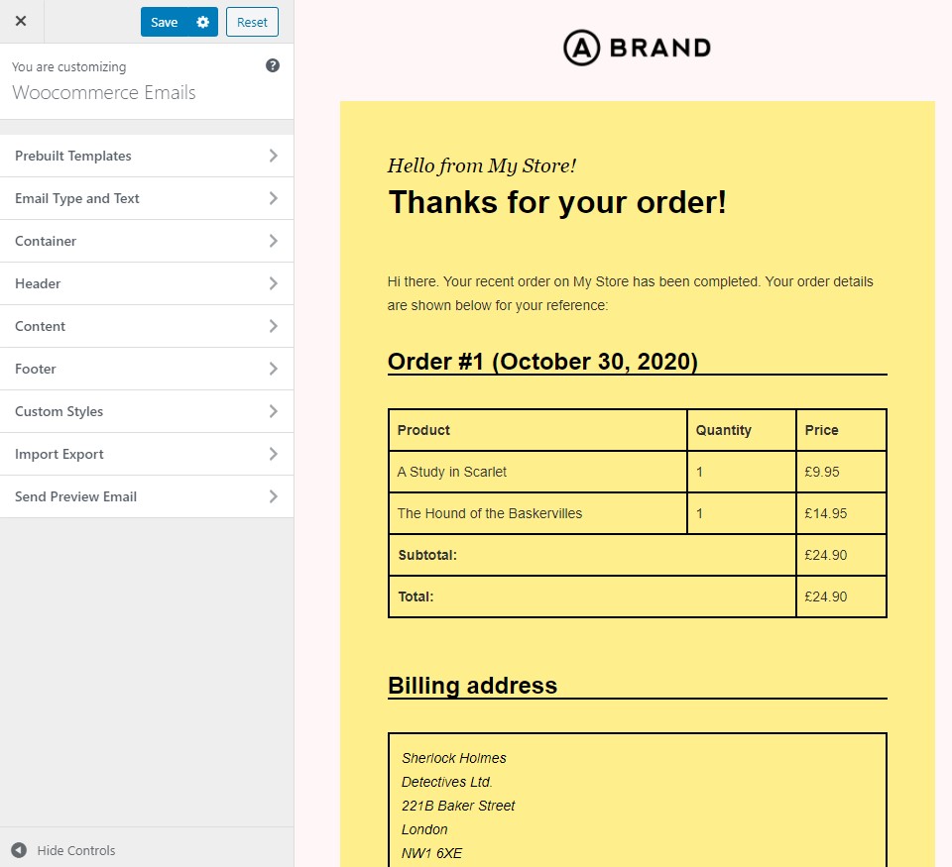
Task: Open the Send Preview Email section
Action: click(x=75, y=496)
